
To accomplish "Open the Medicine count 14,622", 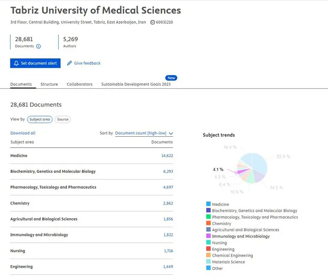I will click(167, 156).
